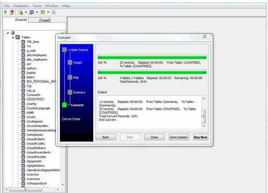Viewport: 268px width, 193px height.
Task: Click the Back button in Convert dialog
Action: click(106, 137)
